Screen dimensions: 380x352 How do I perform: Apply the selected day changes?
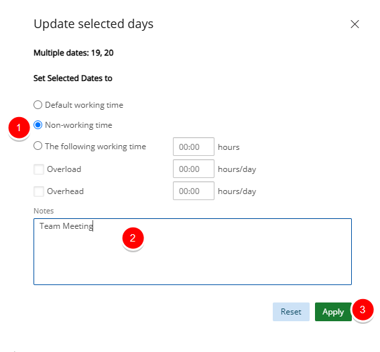click(333, 312)
